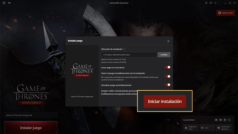Close the Instalar juego dialog
Viewport: 238px width, 134px height.
pos(168,41)
